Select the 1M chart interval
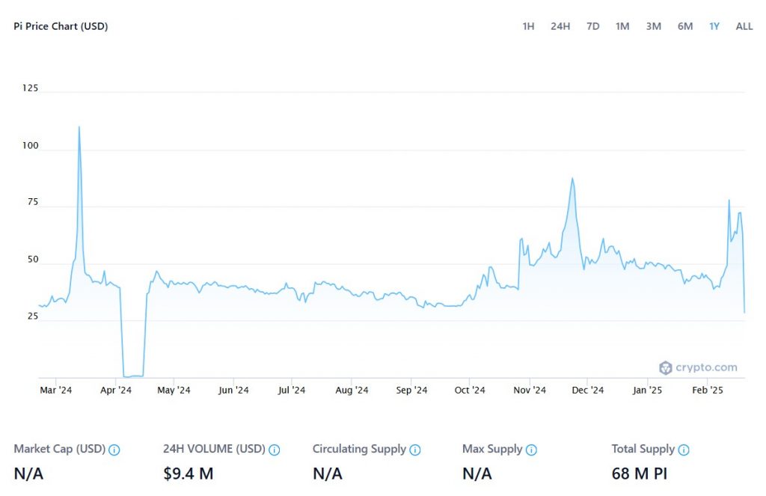This screenshot has width=766, height=496. coord(622,26)
